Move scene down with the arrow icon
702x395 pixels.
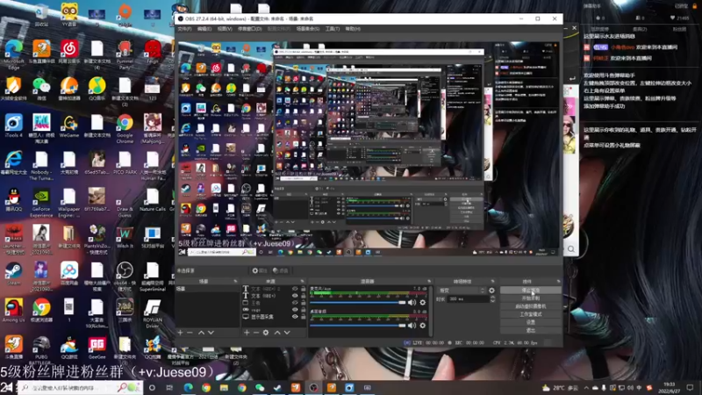click(x=211, y=333)
